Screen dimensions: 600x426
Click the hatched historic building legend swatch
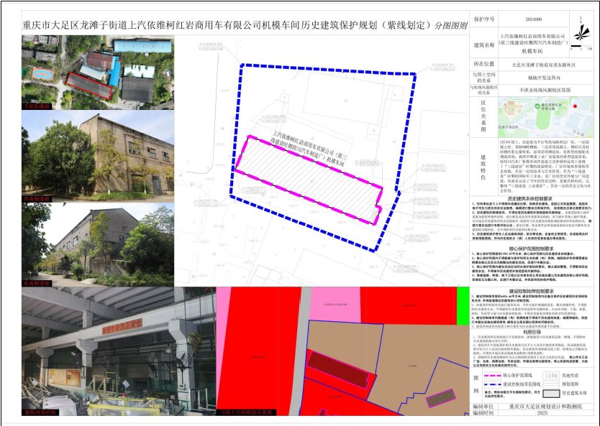pos(550,394)
